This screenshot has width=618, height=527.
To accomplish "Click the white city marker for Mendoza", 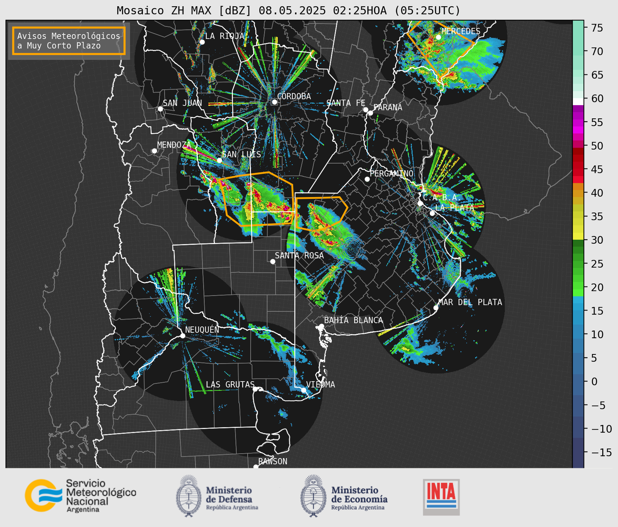I will click(154, 151).
